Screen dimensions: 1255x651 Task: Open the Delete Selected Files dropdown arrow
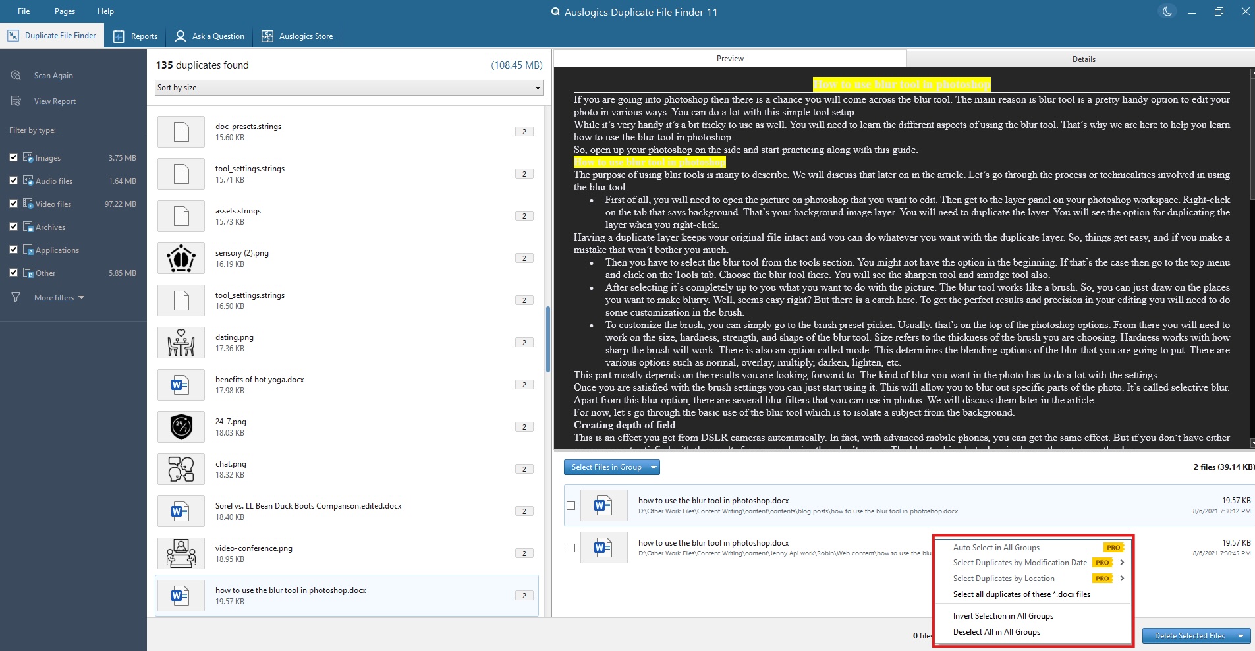click(x=1241, y=636)
